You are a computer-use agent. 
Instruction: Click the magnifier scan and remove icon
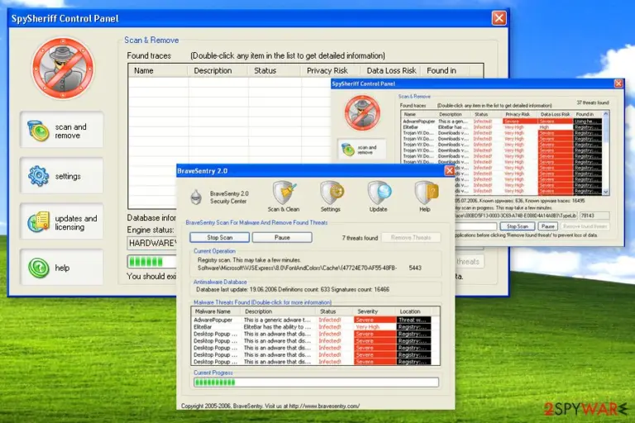[38, 131]
